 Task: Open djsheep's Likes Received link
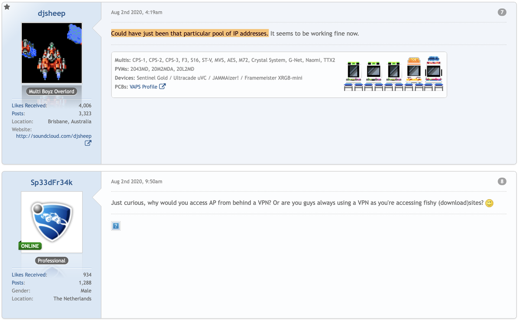[29, 105]
